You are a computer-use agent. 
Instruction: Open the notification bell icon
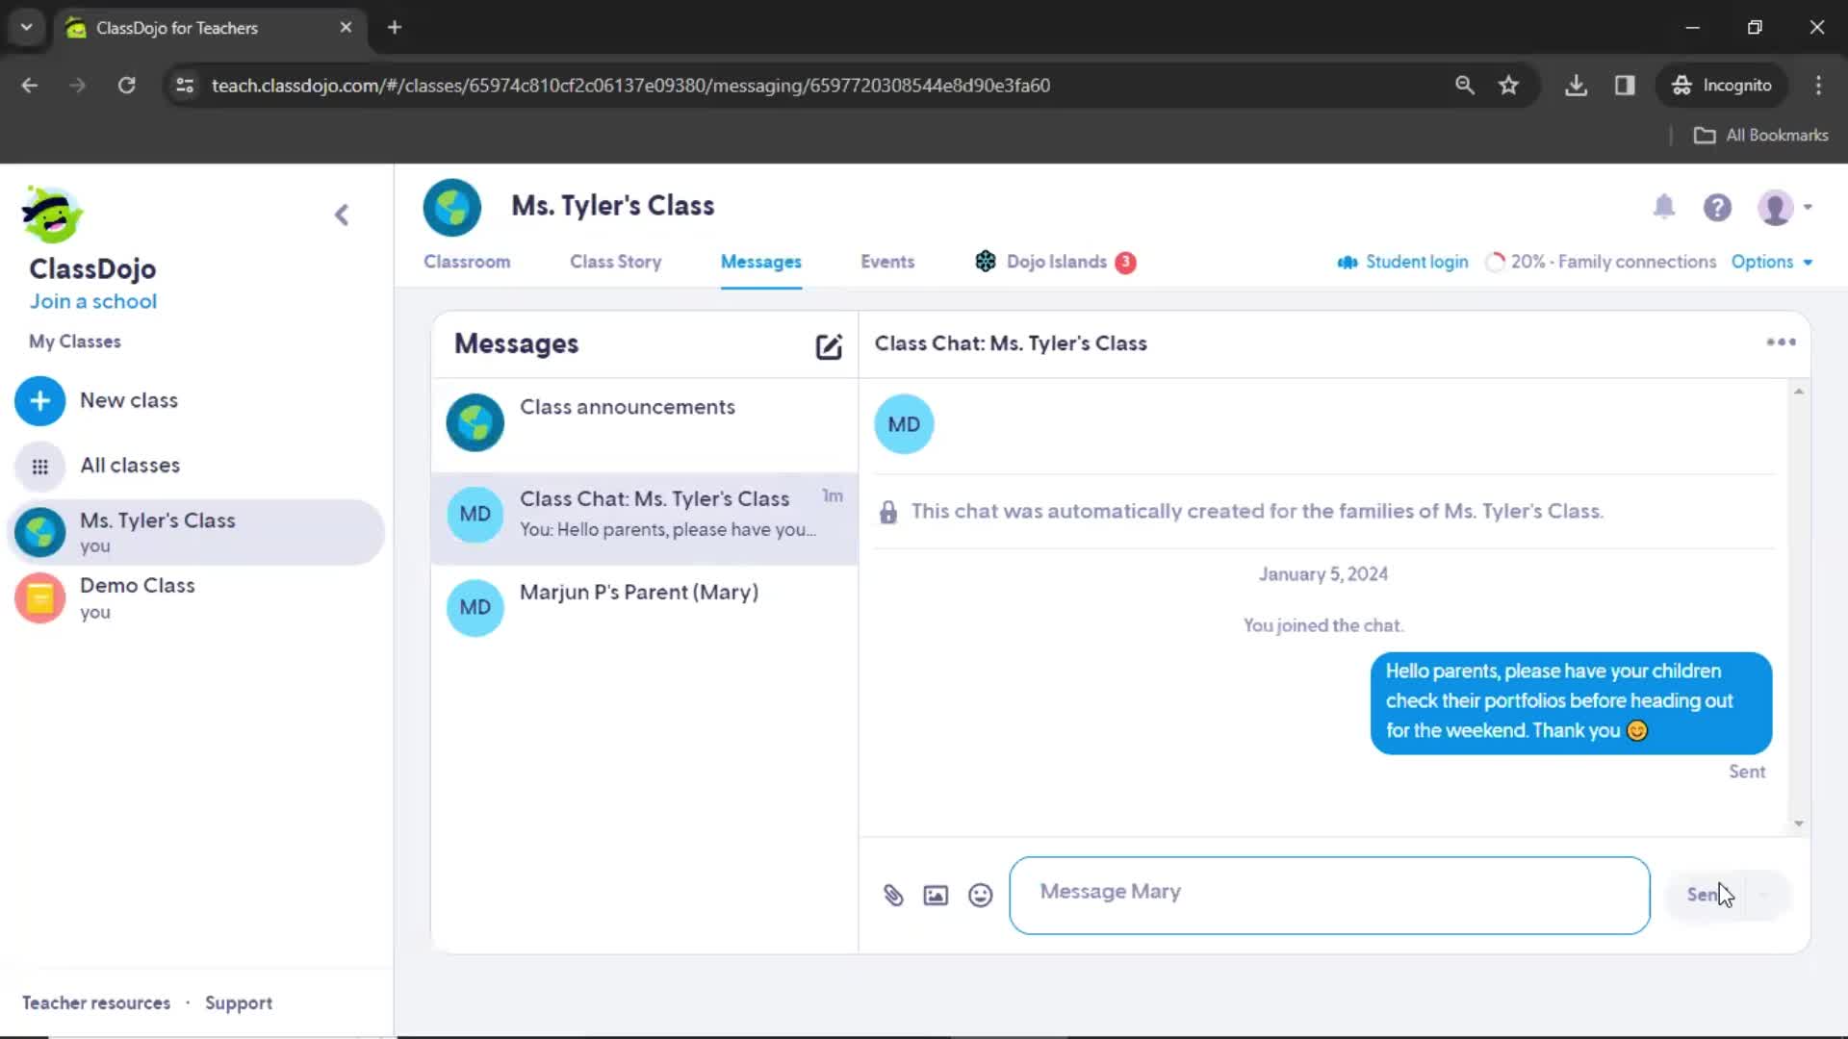1664,207
